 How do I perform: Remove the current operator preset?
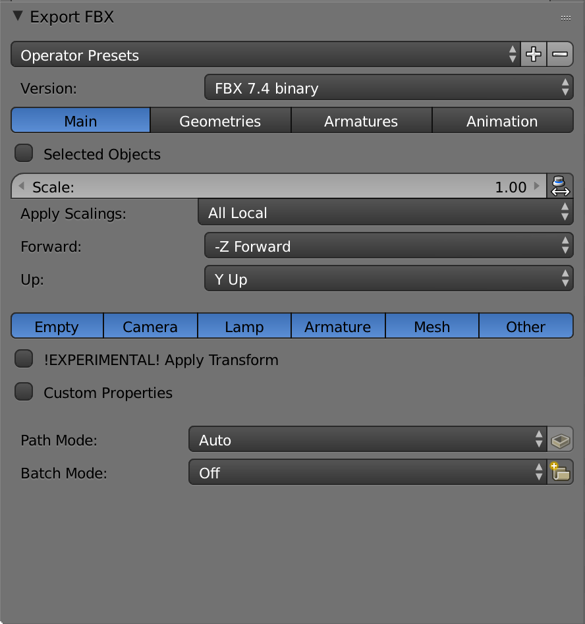tap(560, 55)
